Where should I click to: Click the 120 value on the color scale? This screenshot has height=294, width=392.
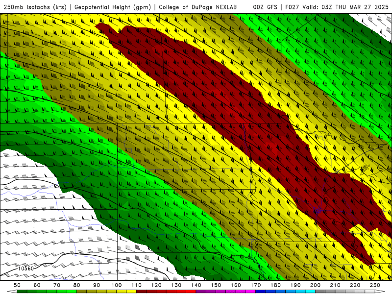pyautogui.click(x=156, y=285)
